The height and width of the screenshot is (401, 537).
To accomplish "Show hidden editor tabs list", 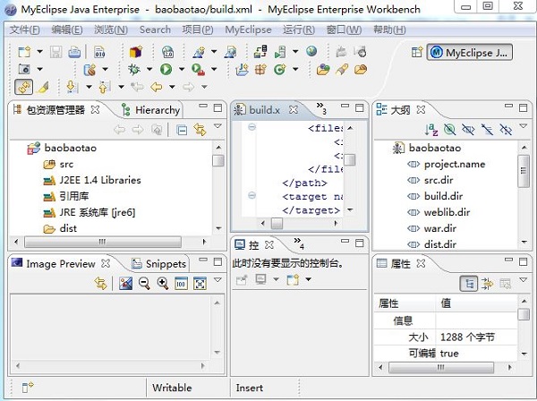I will [320, 108].
